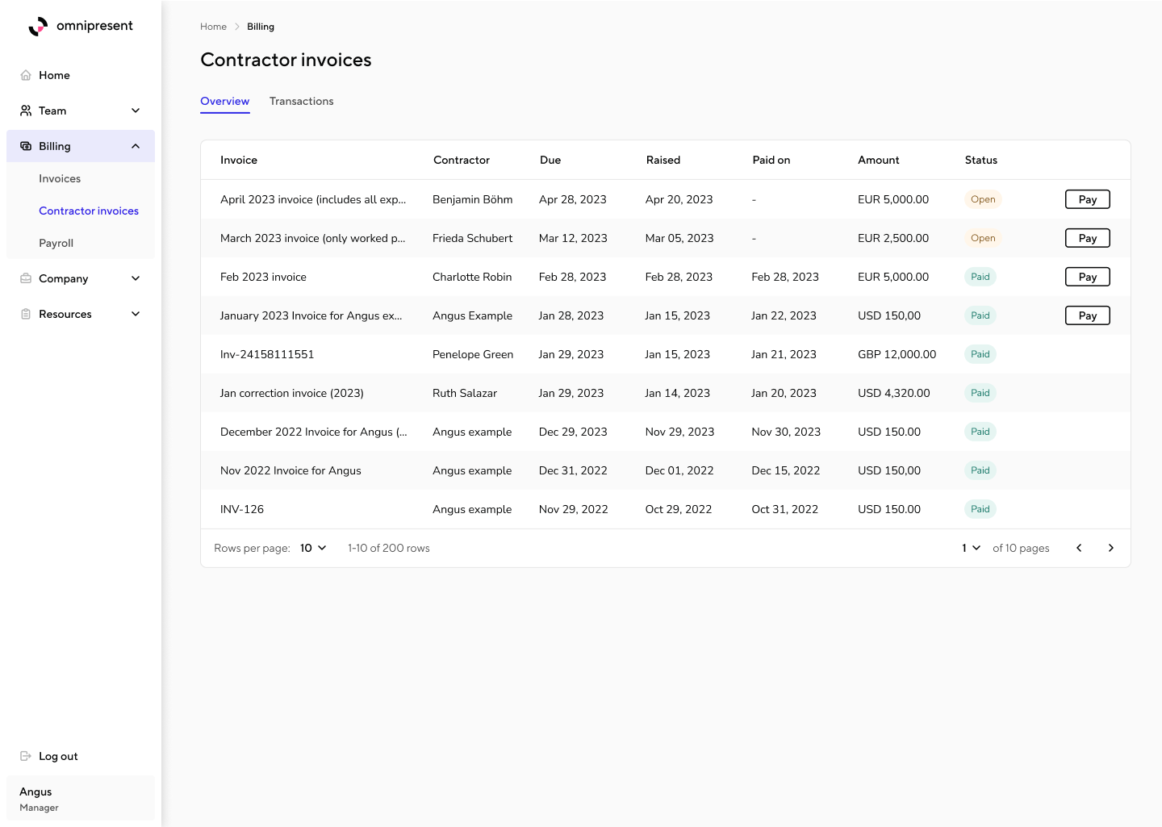Image resolution: width=1162 pixels, height=827 pixels.
Task: Select Nov 2022 Invoice for Angus
Action: pos(290,470)
